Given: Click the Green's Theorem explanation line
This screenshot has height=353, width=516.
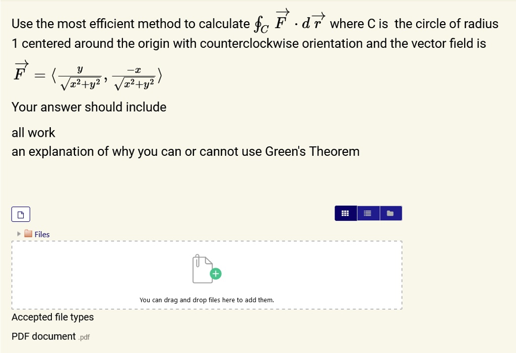Looking at the screenshot, I should point(185,152).
